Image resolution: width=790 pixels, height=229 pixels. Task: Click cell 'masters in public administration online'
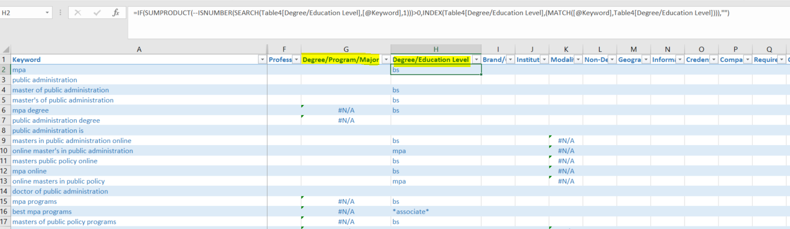(x=139, y=141)
